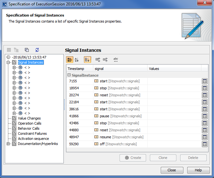Expand the Documentation/Hyperlinks tree node
214x178 pixels.
(x=8, y=144)
